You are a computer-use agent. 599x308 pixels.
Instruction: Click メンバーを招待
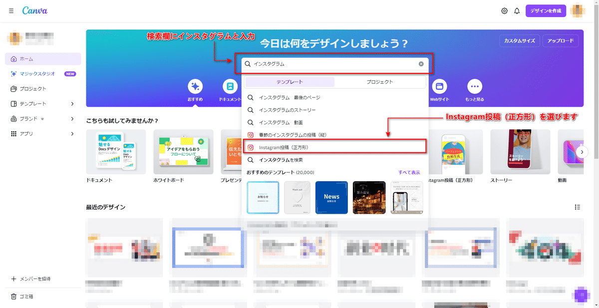[31, 279]
